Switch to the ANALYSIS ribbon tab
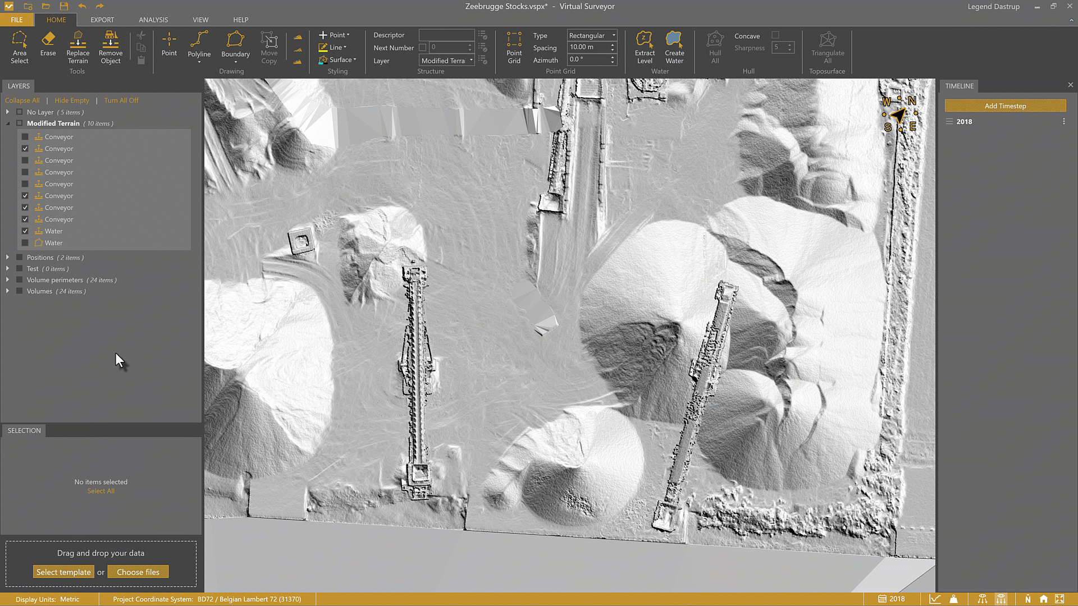1078x606 pixels. 153,20
